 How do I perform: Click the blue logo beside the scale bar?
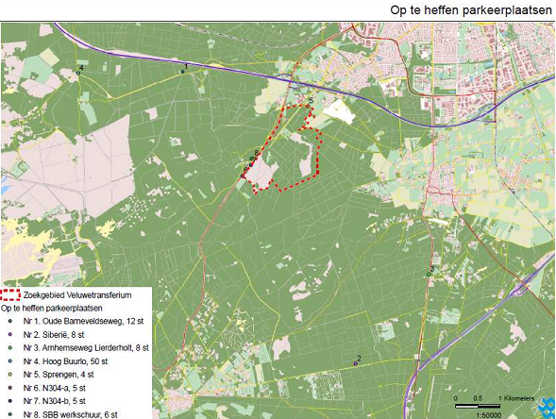pos(547,408)
